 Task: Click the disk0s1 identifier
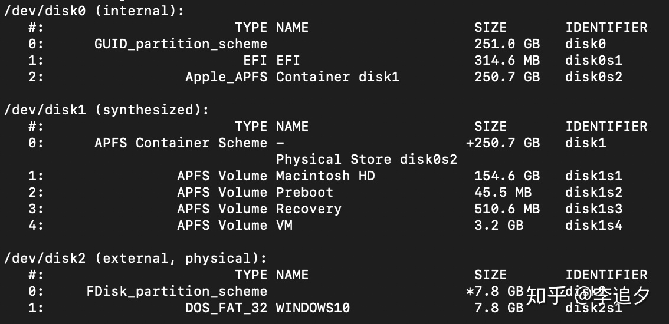594,61
